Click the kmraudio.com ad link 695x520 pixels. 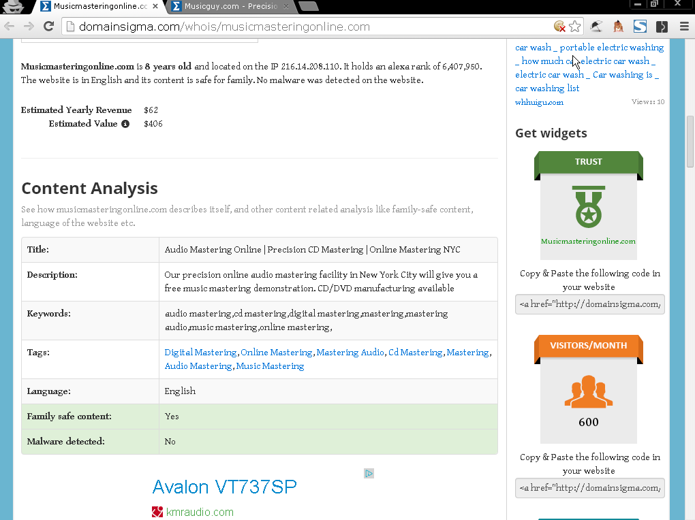pyautogui.click(x=200, y=512)
